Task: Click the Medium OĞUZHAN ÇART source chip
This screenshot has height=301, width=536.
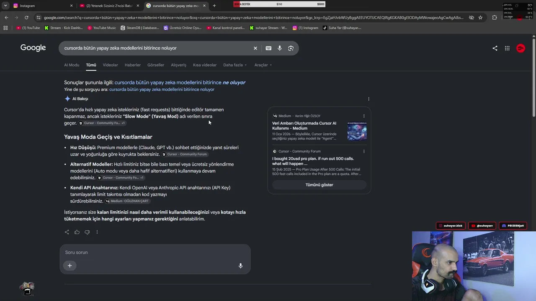Action: click(x=127, y=201)
